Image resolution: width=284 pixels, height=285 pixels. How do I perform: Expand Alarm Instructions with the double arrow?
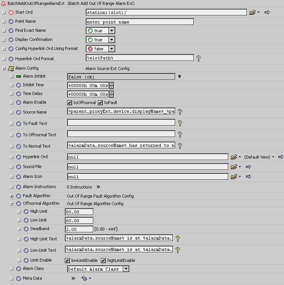coord(98,187)
